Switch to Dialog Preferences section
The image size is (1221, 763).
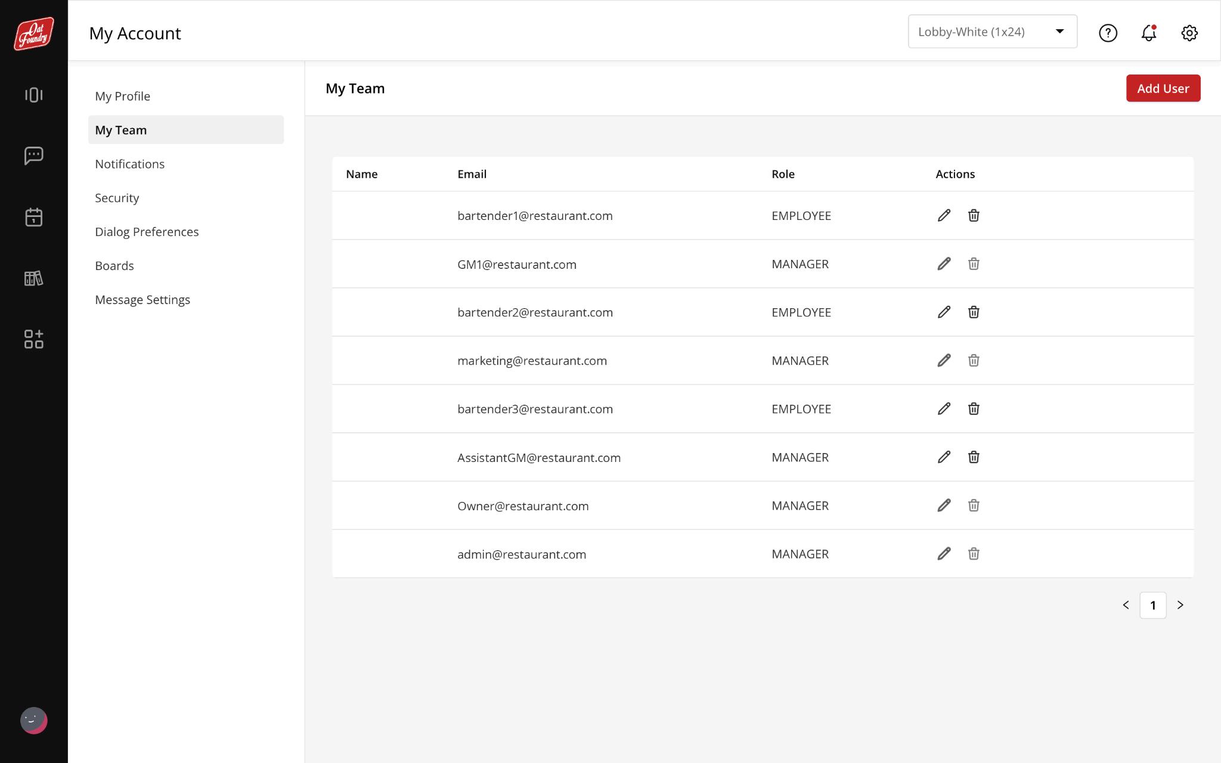pos(147,232)
